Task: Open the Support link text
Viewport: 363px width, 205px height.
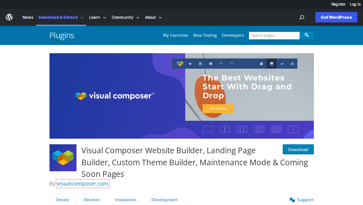Action: coord(305,200)
